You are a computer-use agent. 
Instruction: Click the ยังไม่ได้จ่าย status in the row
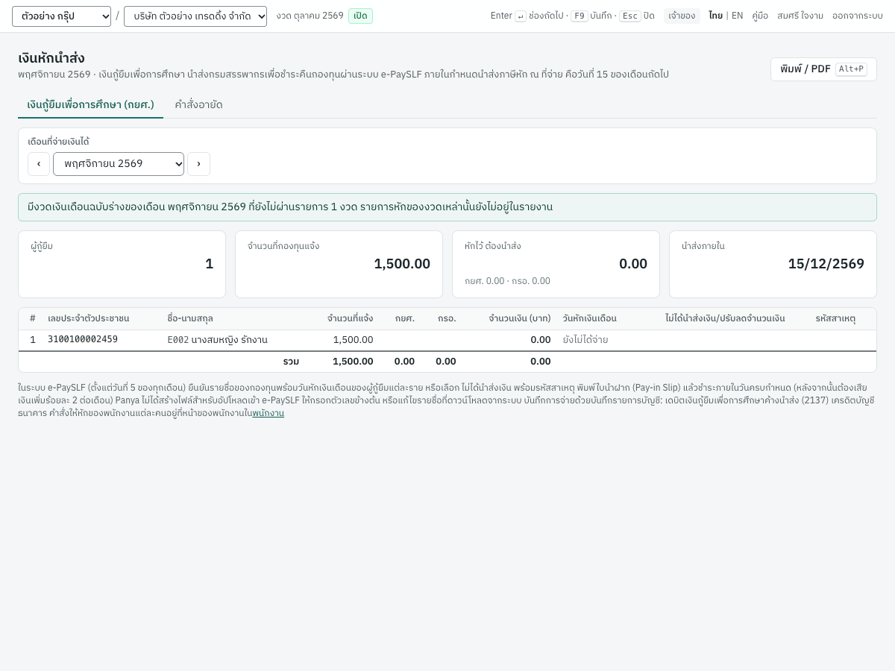[x=585, y=340]
